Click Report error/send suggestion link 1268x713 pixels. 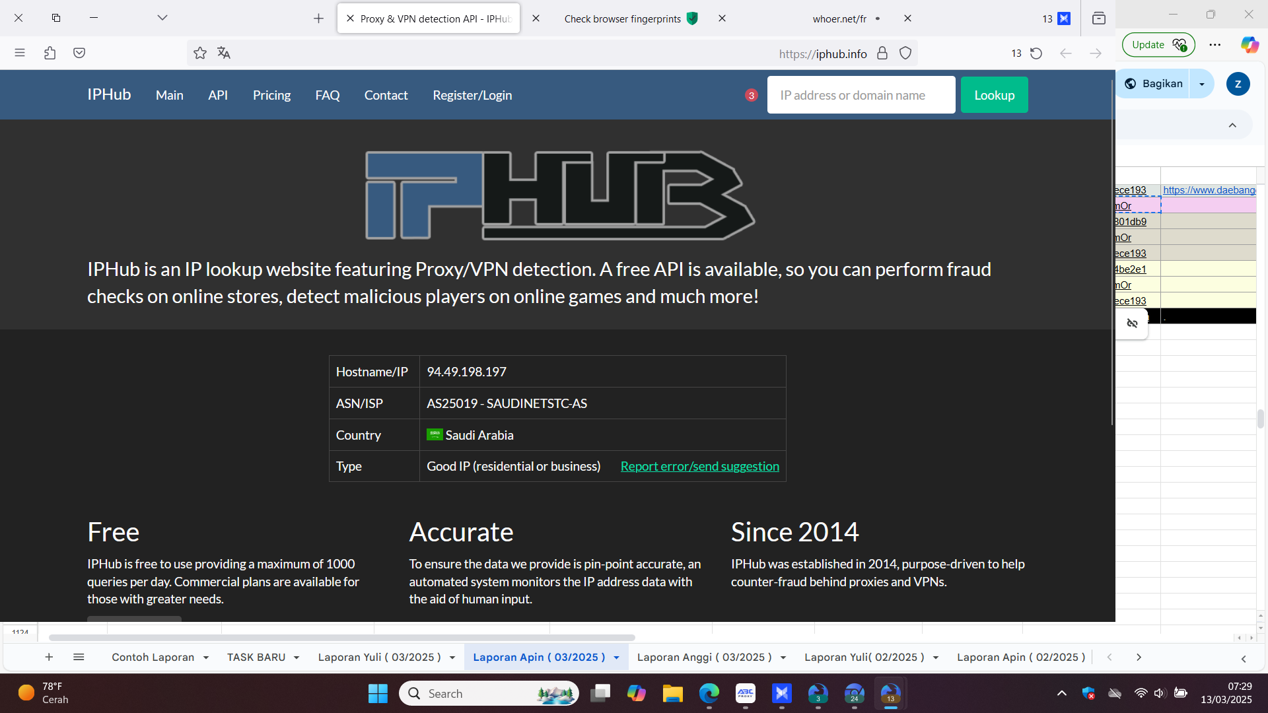(x=699, y=466)
